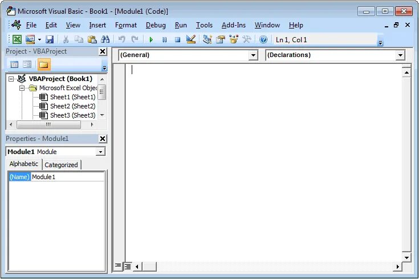This screenshot has width=419, height=279.
Task: Click the Undo arrow icon
Action: (x=122, y=39)
